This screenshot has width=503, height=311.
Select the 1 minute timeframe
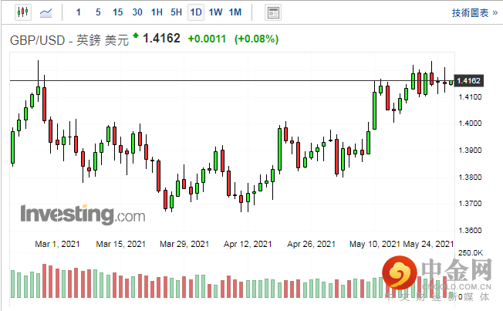[x=78, y=12]
